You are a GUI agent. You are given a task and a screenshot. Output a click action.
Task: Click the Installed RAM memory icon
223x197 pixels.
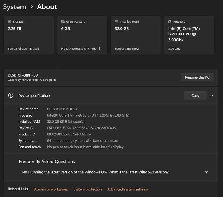116,21
